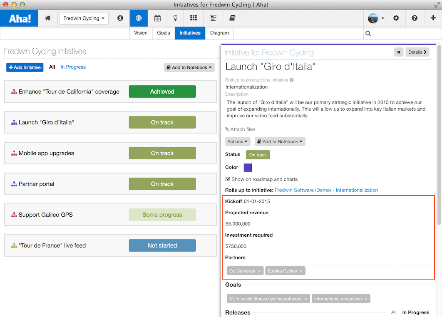
Task: Toggle Show on roadmap and charts checkbox
Action: pos(228,179)
